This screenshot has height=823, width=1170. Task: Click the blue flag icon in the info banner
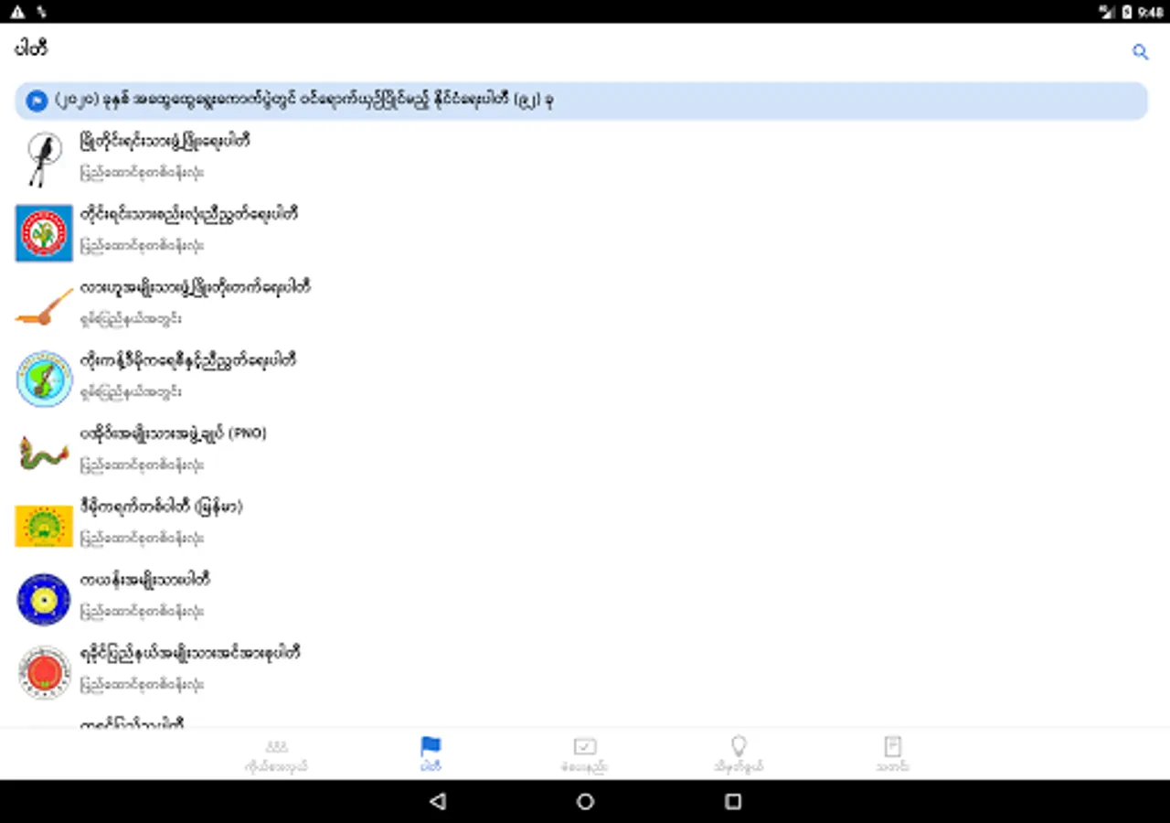coord(37,101)
